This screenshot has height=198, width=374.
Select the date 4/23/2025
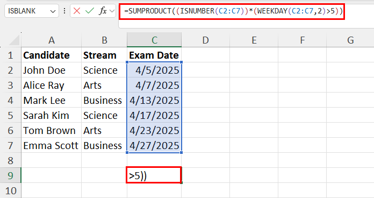(x=154, y=130)
